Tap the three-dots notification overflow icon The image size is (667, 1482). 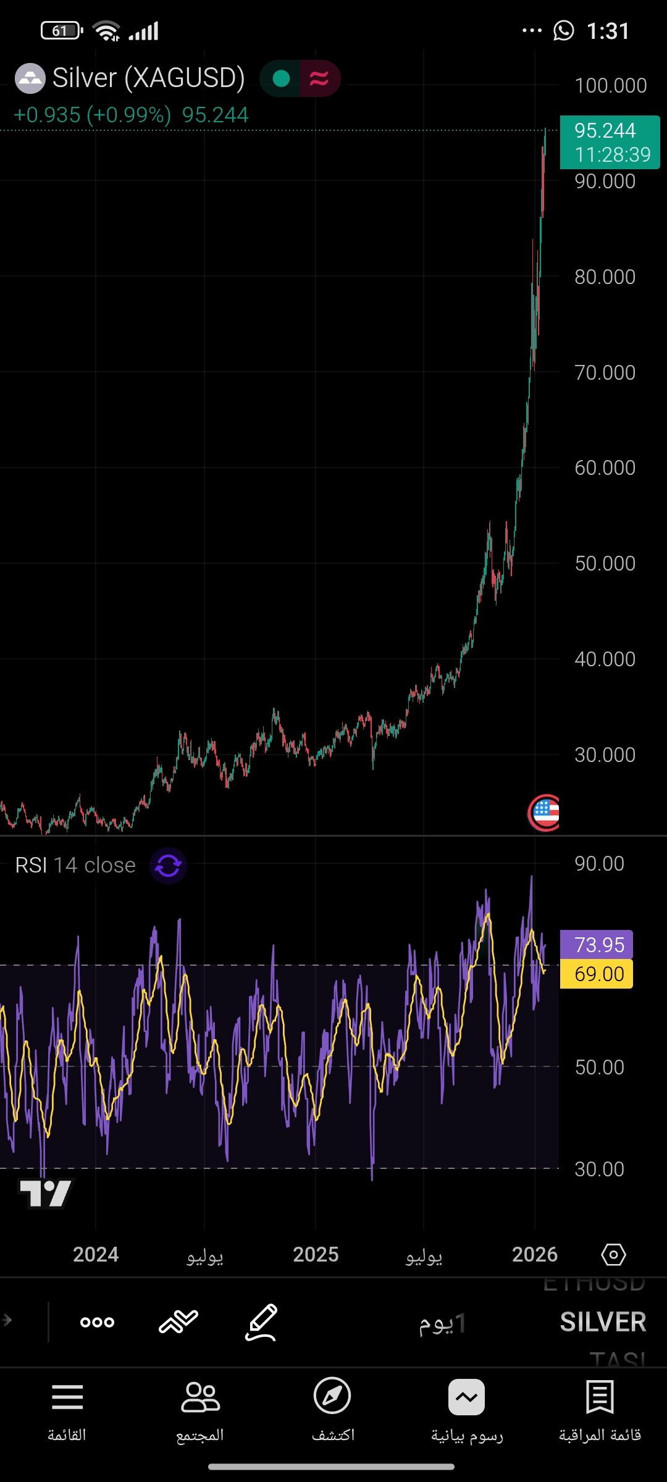click(x=532, y=30)
